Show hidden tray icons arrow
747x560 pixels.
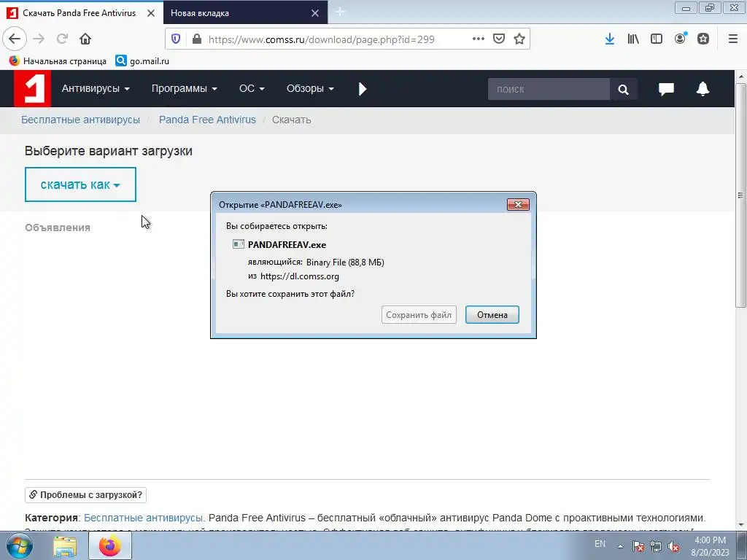(620, 546)
